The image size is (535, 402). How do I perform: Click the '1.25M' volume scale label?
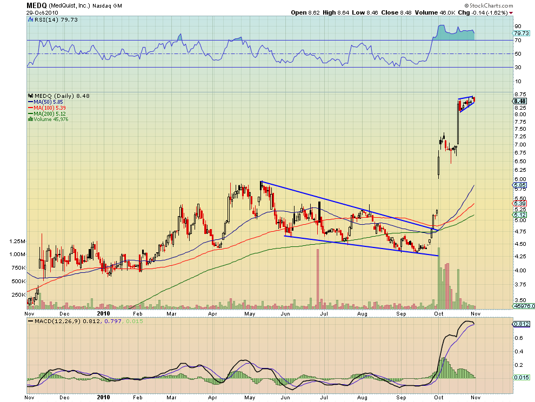17,242
